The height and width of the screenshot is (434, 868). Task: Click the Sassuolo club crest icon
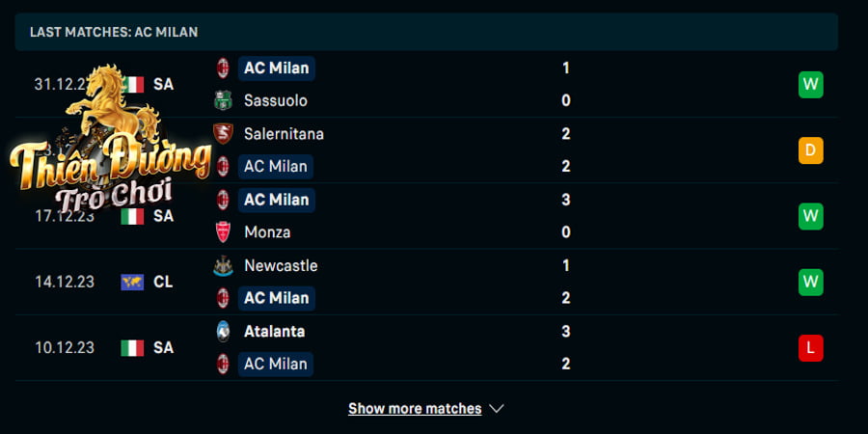coord(223,100)
